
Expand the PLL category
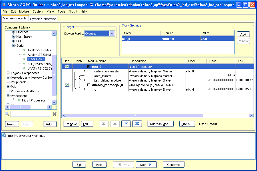click(8, 87)
